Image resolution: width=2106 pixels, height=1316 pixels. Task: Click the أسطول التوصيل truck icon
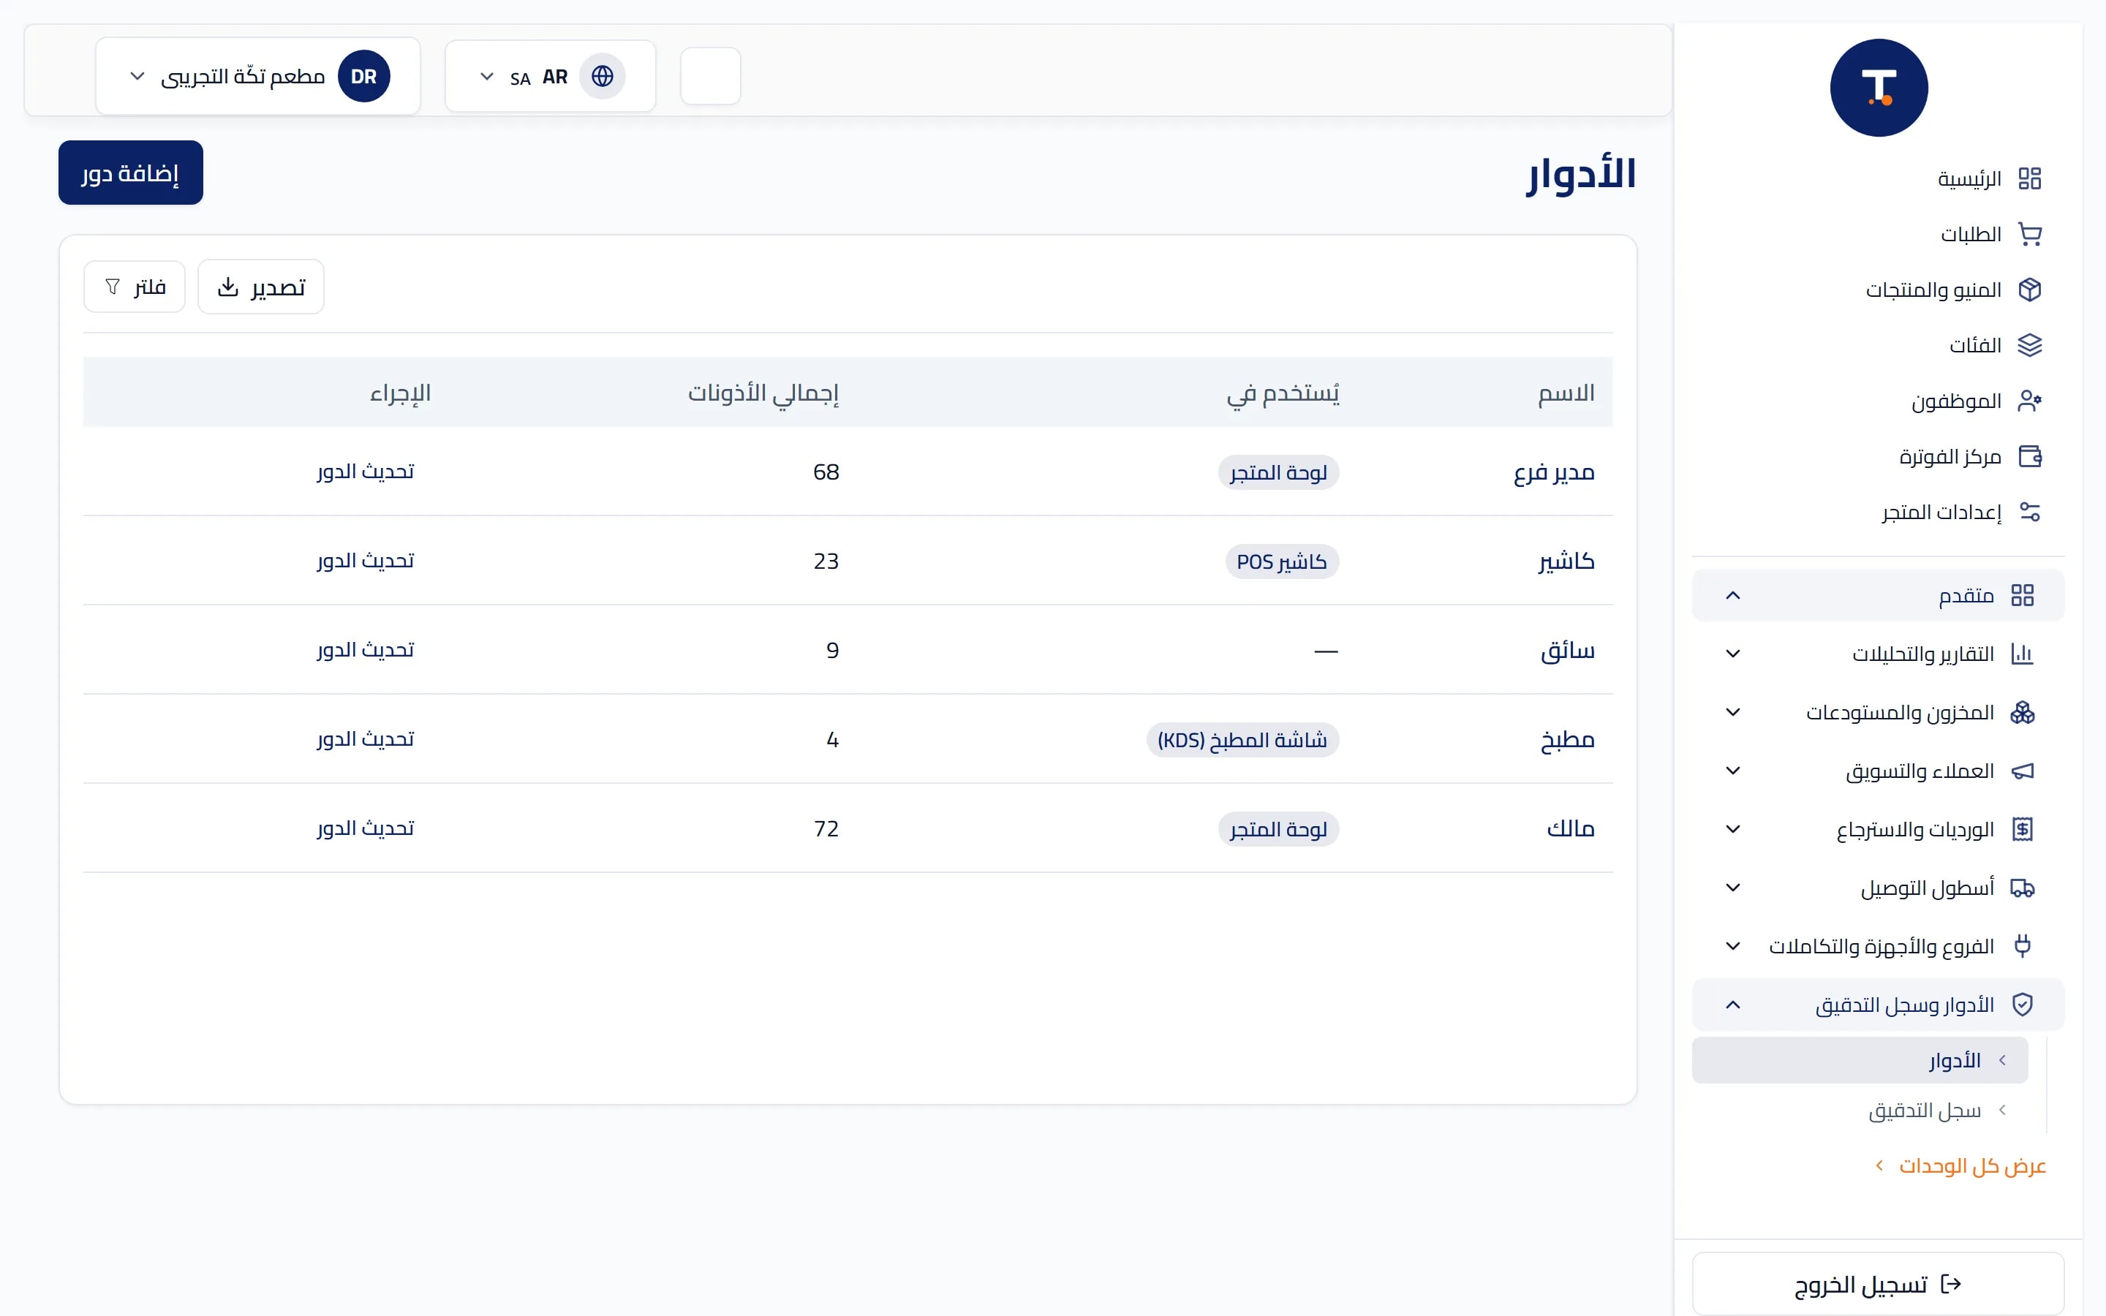pyautogui.click(x=2023, y=888)
